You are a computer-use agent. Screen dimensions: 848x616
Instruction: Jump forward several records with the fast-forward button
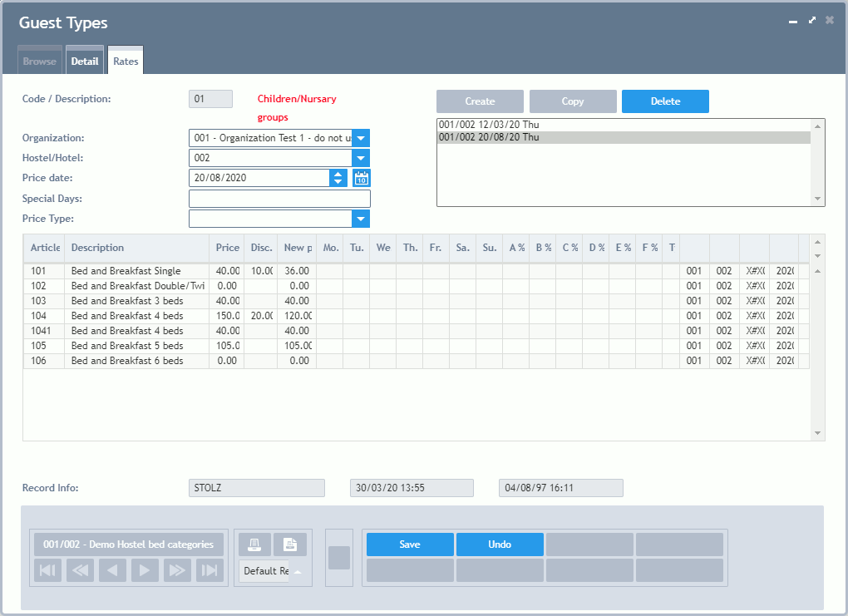tap(177, 570)
